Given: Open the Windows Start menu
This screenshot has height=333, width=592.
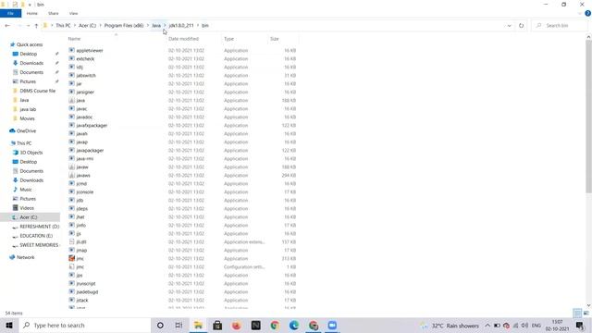Looking at the screenshot, I should point(9,325).
